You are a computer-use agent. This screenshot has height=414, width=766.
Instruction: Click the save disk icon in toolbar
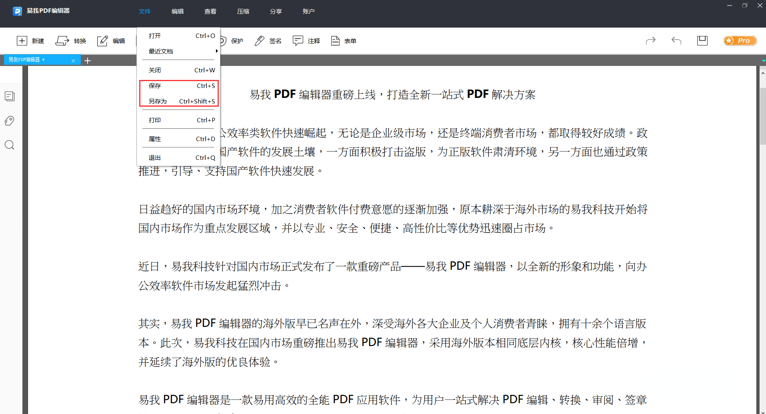[x=702, y=40]
